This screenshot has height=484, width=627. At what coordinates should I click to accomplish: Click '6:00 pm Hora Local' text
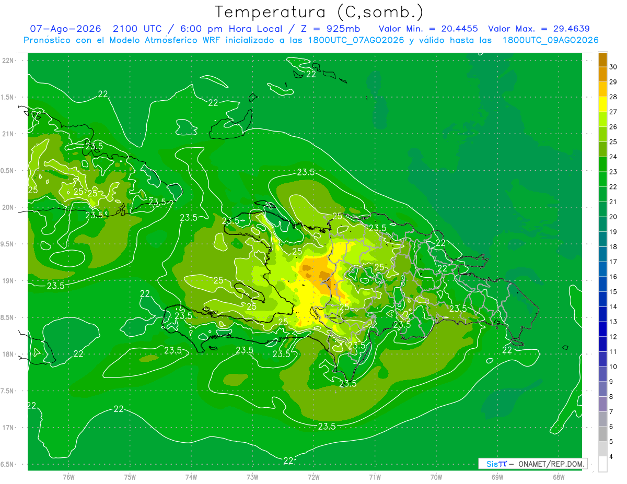(231, 29)
